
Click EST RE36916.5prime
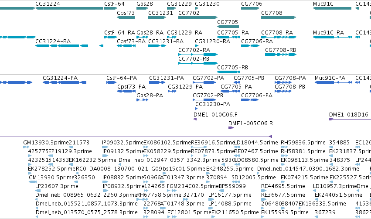point(199,147)
